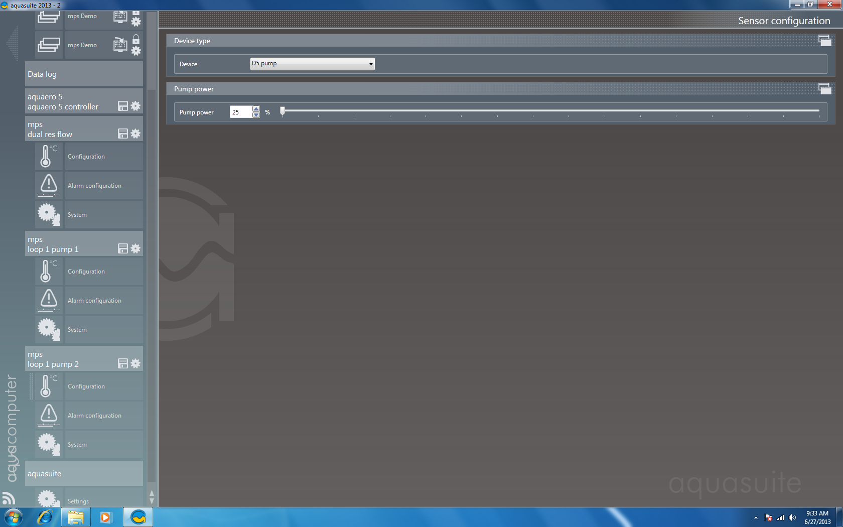Decrease Pump power with the down spinner arrow
The width and height of the screenshot is (843, 527).
[256, 115]
